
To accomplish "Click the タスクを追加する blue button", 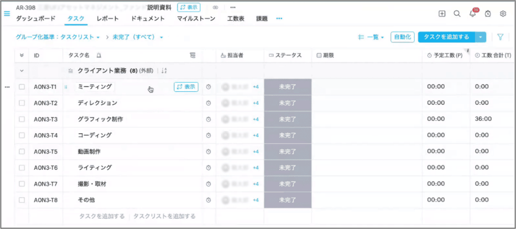I will point(446,37).
